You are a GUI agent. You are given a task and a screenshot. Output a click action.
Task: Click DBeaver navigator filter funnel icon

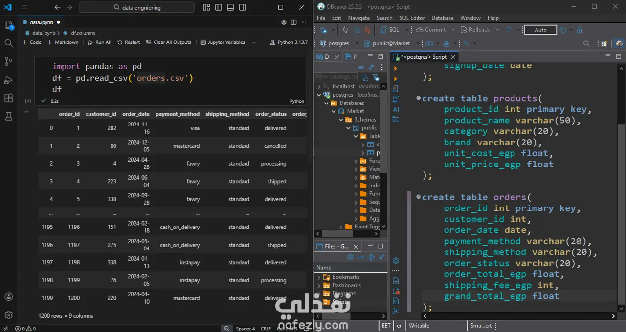click(376, 77)
